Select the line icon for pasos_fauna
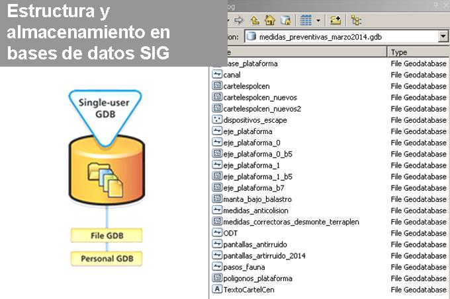Image resolution: width=450 pixels, height=299 pixels. click(217, 267)
